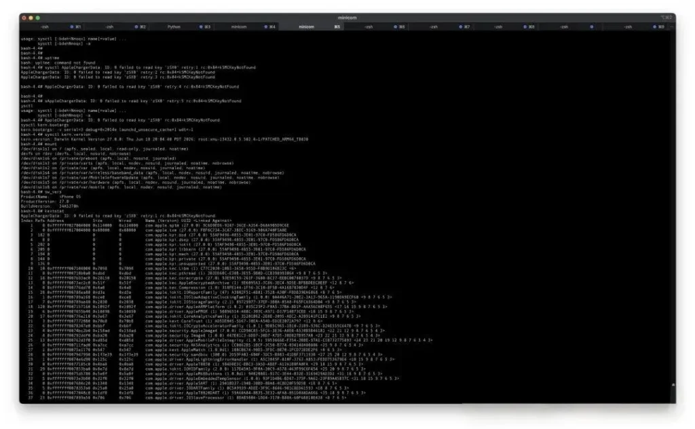Click the 'com.apple.iokit.IOStorageFamily' kext row
Viewport: 695px width, 429px height.
click(x=191, y=302)
